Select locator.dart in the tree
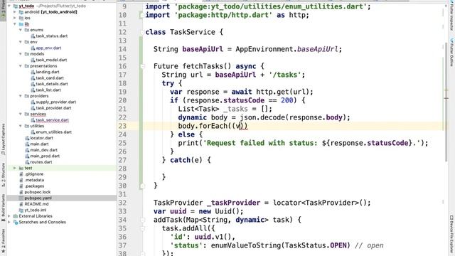 [41, 138]
